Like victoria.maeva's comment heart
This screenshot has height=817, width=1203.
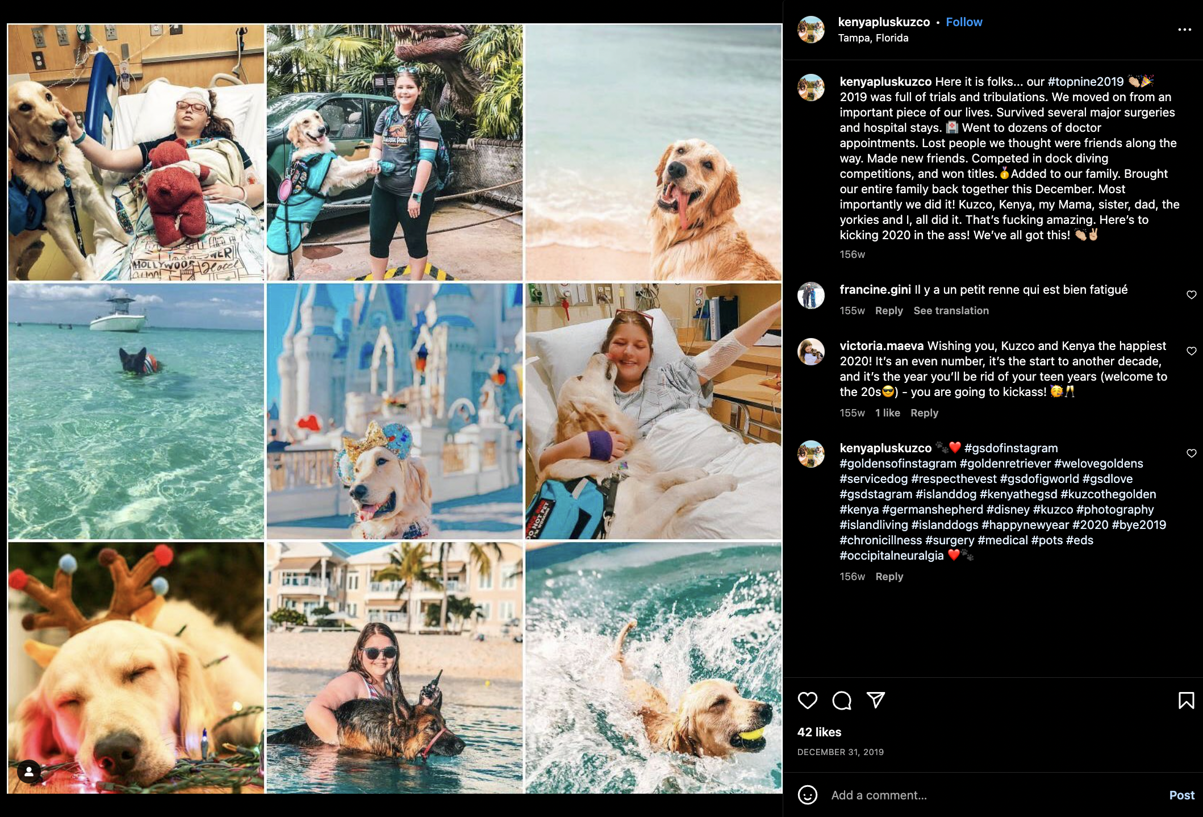[1191, 351]
